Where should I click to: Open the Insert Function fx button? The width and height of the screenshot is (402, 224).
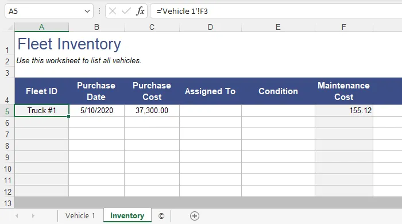point(140,11)
